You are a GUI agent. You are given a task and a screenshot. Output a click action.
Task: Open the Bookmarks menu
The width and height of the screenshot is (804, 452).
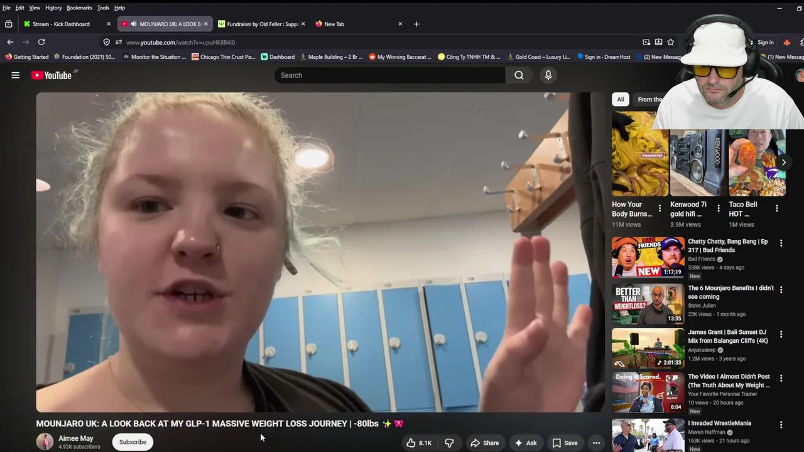pyautogui.click(x=79, y=8)
